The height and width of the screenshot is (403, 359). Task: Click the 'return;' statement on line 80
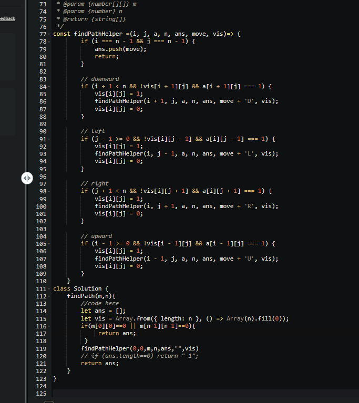[x=107, y=56]
